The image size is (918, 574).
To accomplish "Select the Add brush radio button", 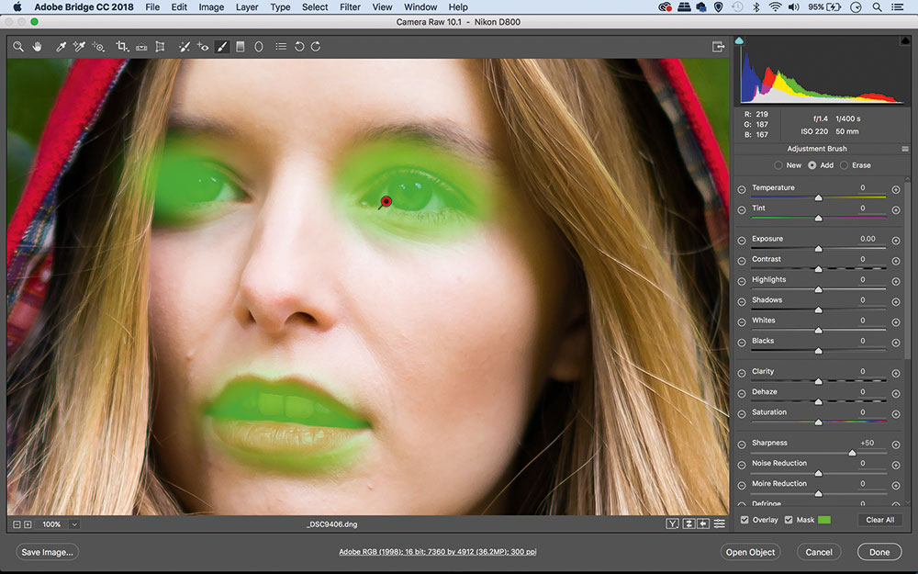I will click(812, 165).
